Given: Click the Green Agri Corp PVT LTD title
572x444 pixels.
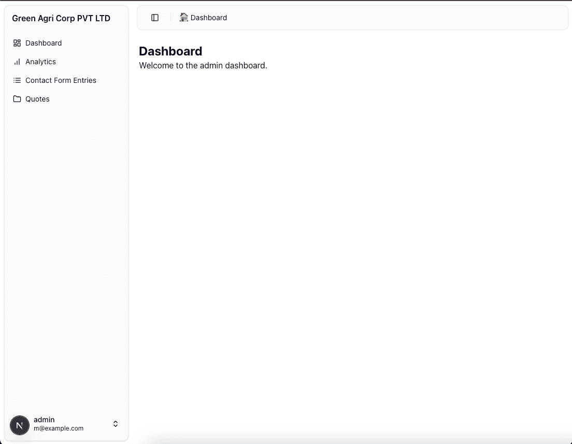Looking at the screenshot, I should [61, 18].
